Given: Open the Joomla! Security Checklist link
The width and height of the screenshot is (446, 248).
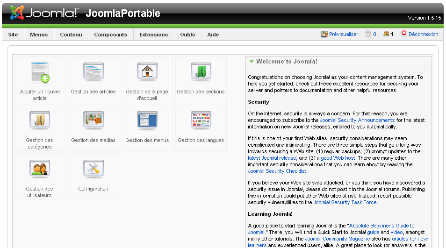Looking at the screenshot, I should (277, 171).
